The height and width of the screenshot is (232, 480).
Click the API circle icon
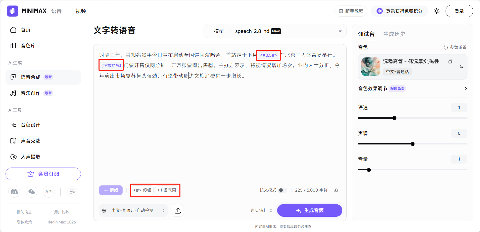click(x=49, y=192)
